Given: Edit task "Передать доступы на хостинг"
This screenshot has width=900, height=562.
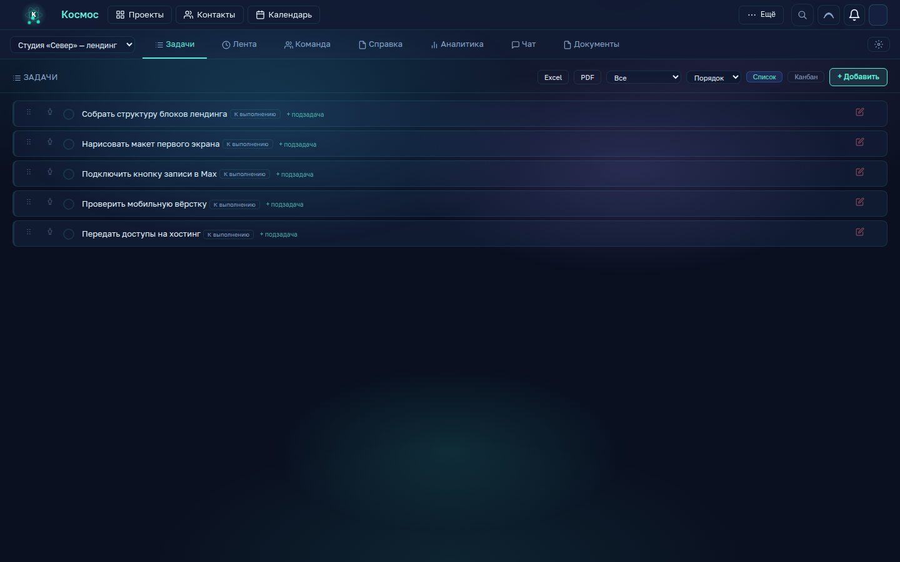Looking at the screenshot, I should [860, 232].
